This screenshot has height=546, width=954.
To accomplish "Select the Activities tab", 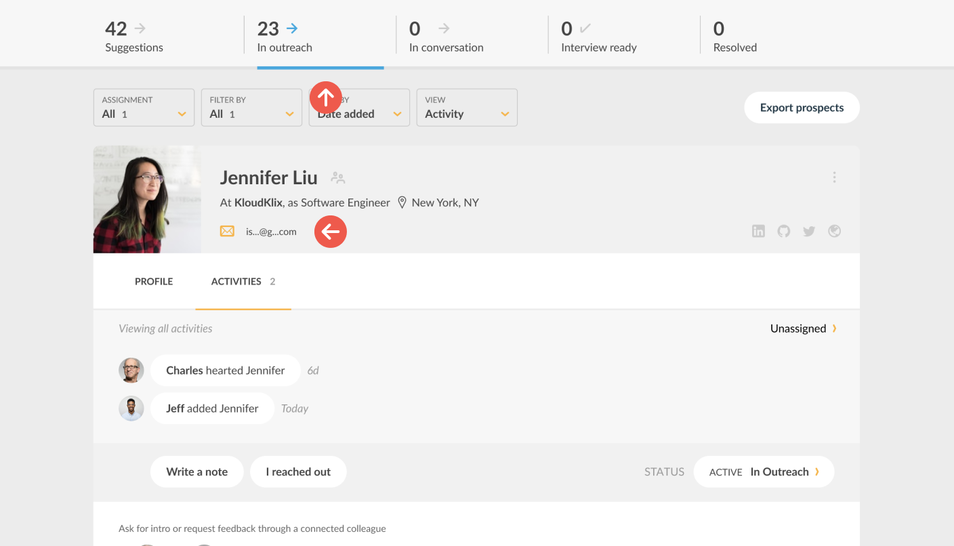I will click(243, 282).
